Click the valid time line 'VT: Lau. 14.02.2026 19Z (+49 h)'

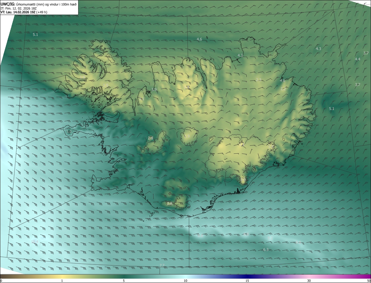pyautogui.click(x=24, y=12)
